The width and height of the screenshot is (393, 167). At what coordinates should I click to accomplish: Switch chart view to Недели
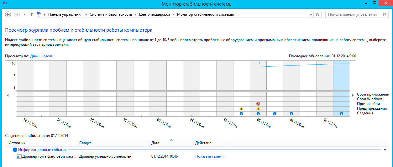click(47, 56)
